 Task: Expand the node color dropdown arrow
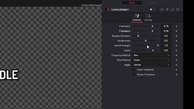point(154,9)
